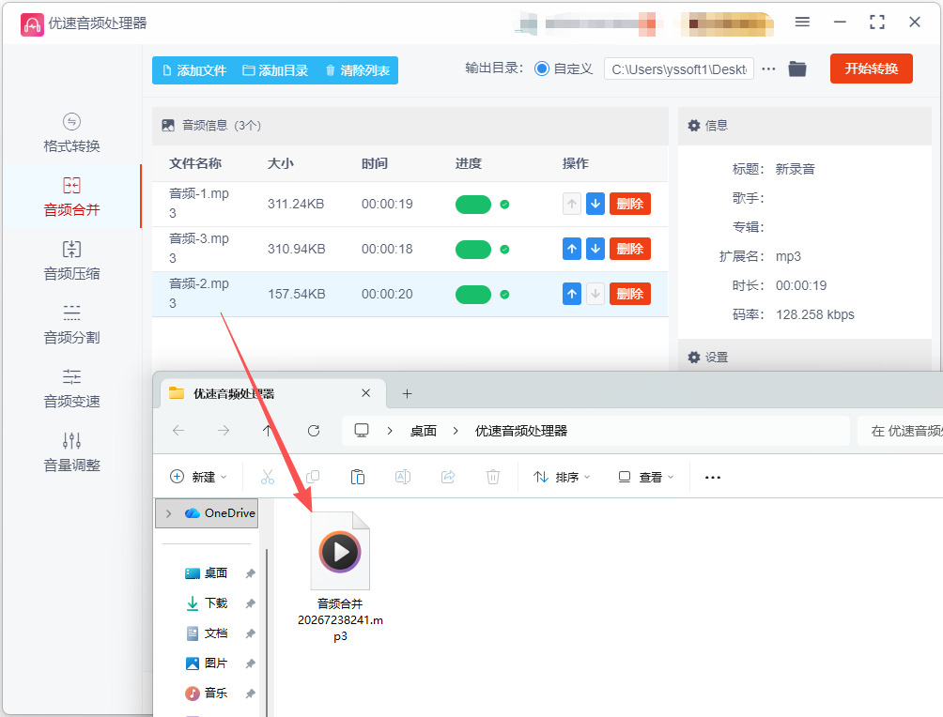
Task: Expand the chevron after the PC icon
Action: [390, 431]
